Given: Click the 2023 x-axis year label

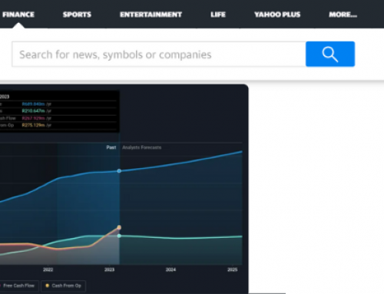Looking at the screenshot, I should (109, 269).
